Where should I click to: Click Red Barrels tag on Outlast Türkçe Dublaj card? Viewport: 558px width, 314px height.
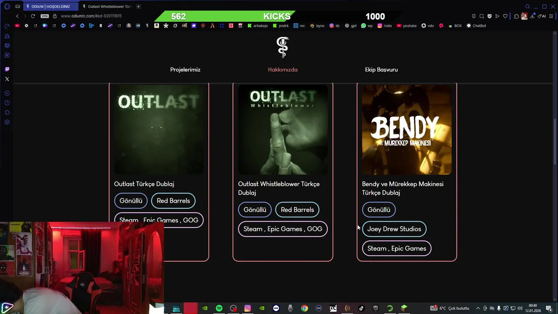(173, 201)
